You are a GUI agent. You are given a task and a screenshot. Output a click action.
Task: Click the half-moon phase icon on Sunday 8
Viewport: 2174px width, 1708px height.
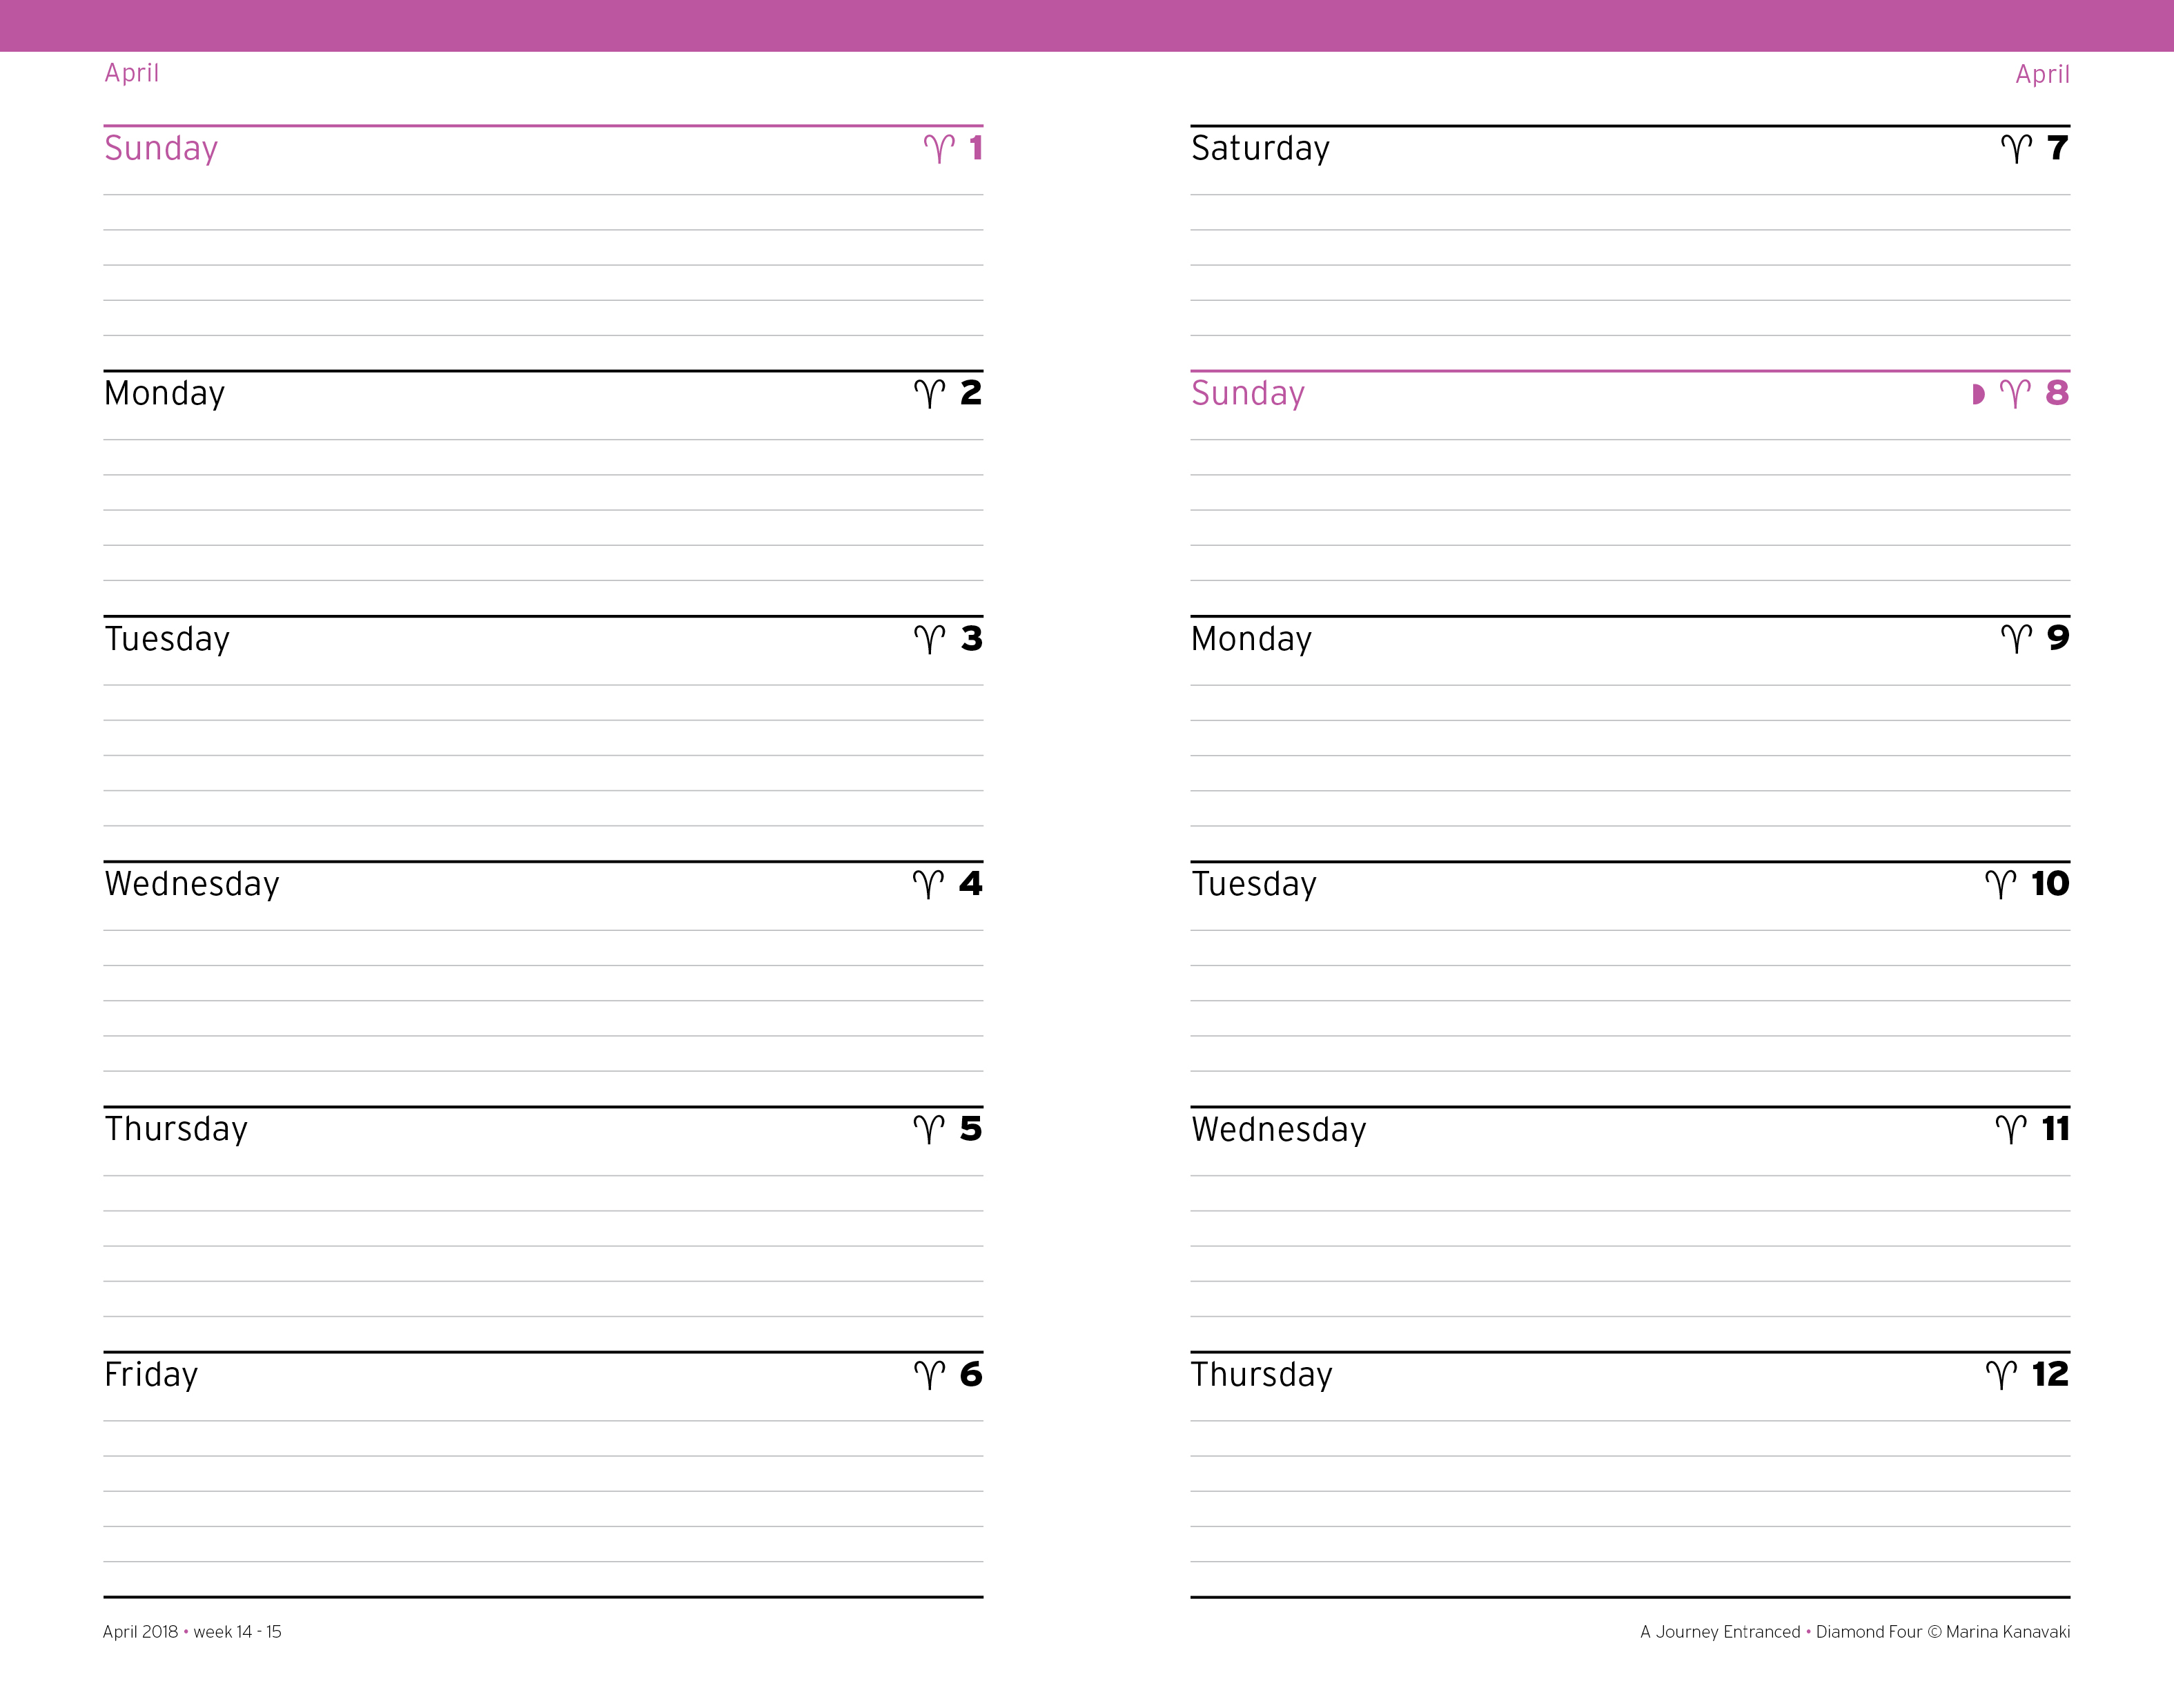(x=1977, y=394)
